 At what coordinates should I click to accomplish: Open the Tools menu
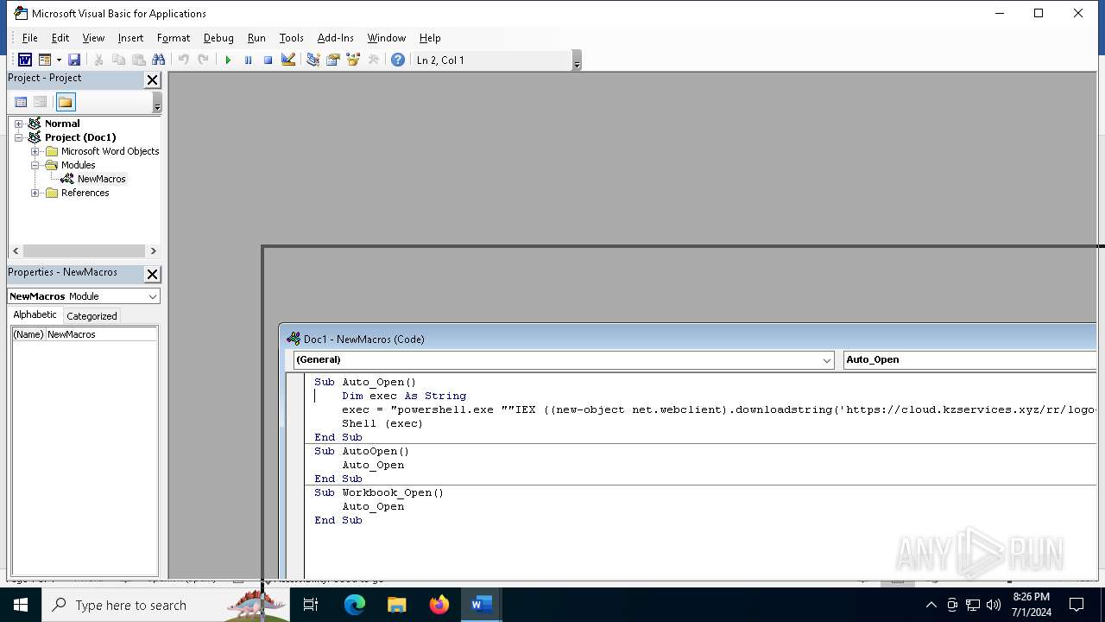click(291, 38)
